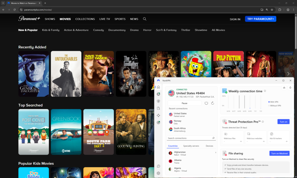Image resolution: width=297 pixels, height=178 pixels.
Task: Open Malicious websites details arrow
Action: pyautogui.click(x=263, y=141)
